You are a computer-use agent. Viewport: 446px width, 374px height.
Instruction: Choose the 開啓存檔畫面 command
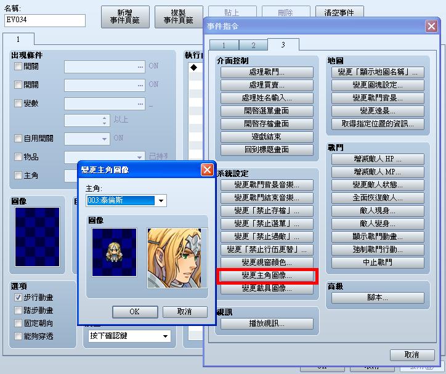point(267,124)
